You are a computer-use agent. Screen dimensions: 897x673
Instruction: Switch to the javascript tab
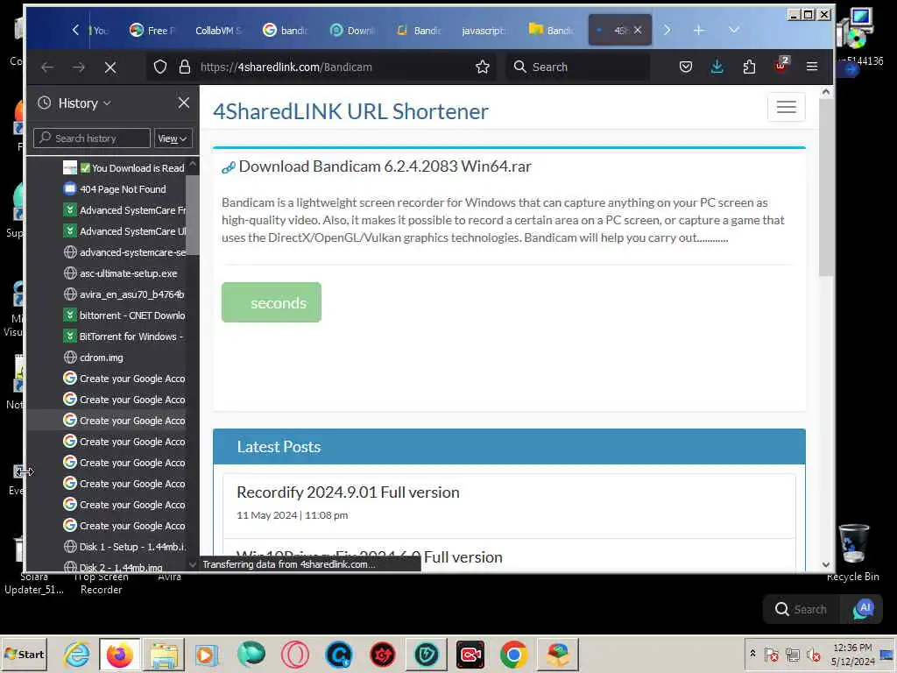[x=485, y=31]
